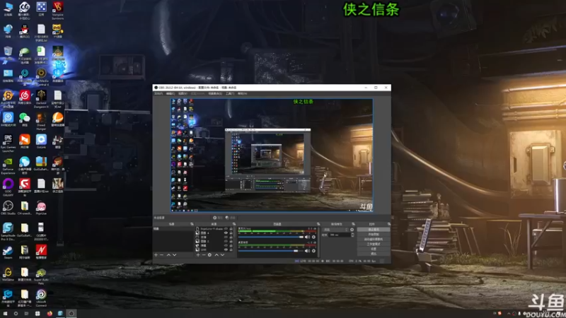The width and height of the screenshot is (566, 318).
Task: Click the highlighted Stop Streaming button
Action: [x=374, y=229]
